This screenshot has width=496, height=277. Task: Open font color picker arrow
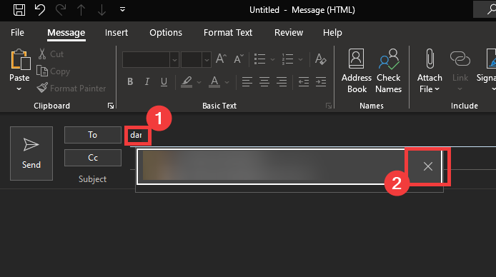(227, 82)
